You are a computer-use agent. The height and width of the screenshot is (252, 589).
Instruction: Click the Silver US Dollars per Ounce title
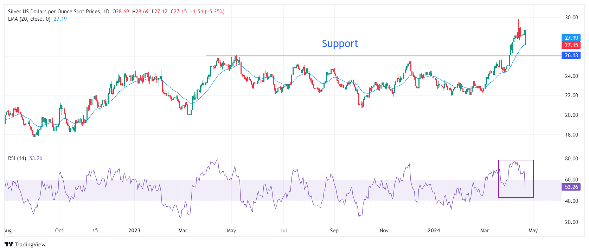[54, 12]
